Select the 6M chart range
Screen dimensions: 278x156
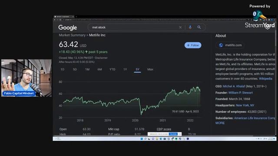coord(99,69)
